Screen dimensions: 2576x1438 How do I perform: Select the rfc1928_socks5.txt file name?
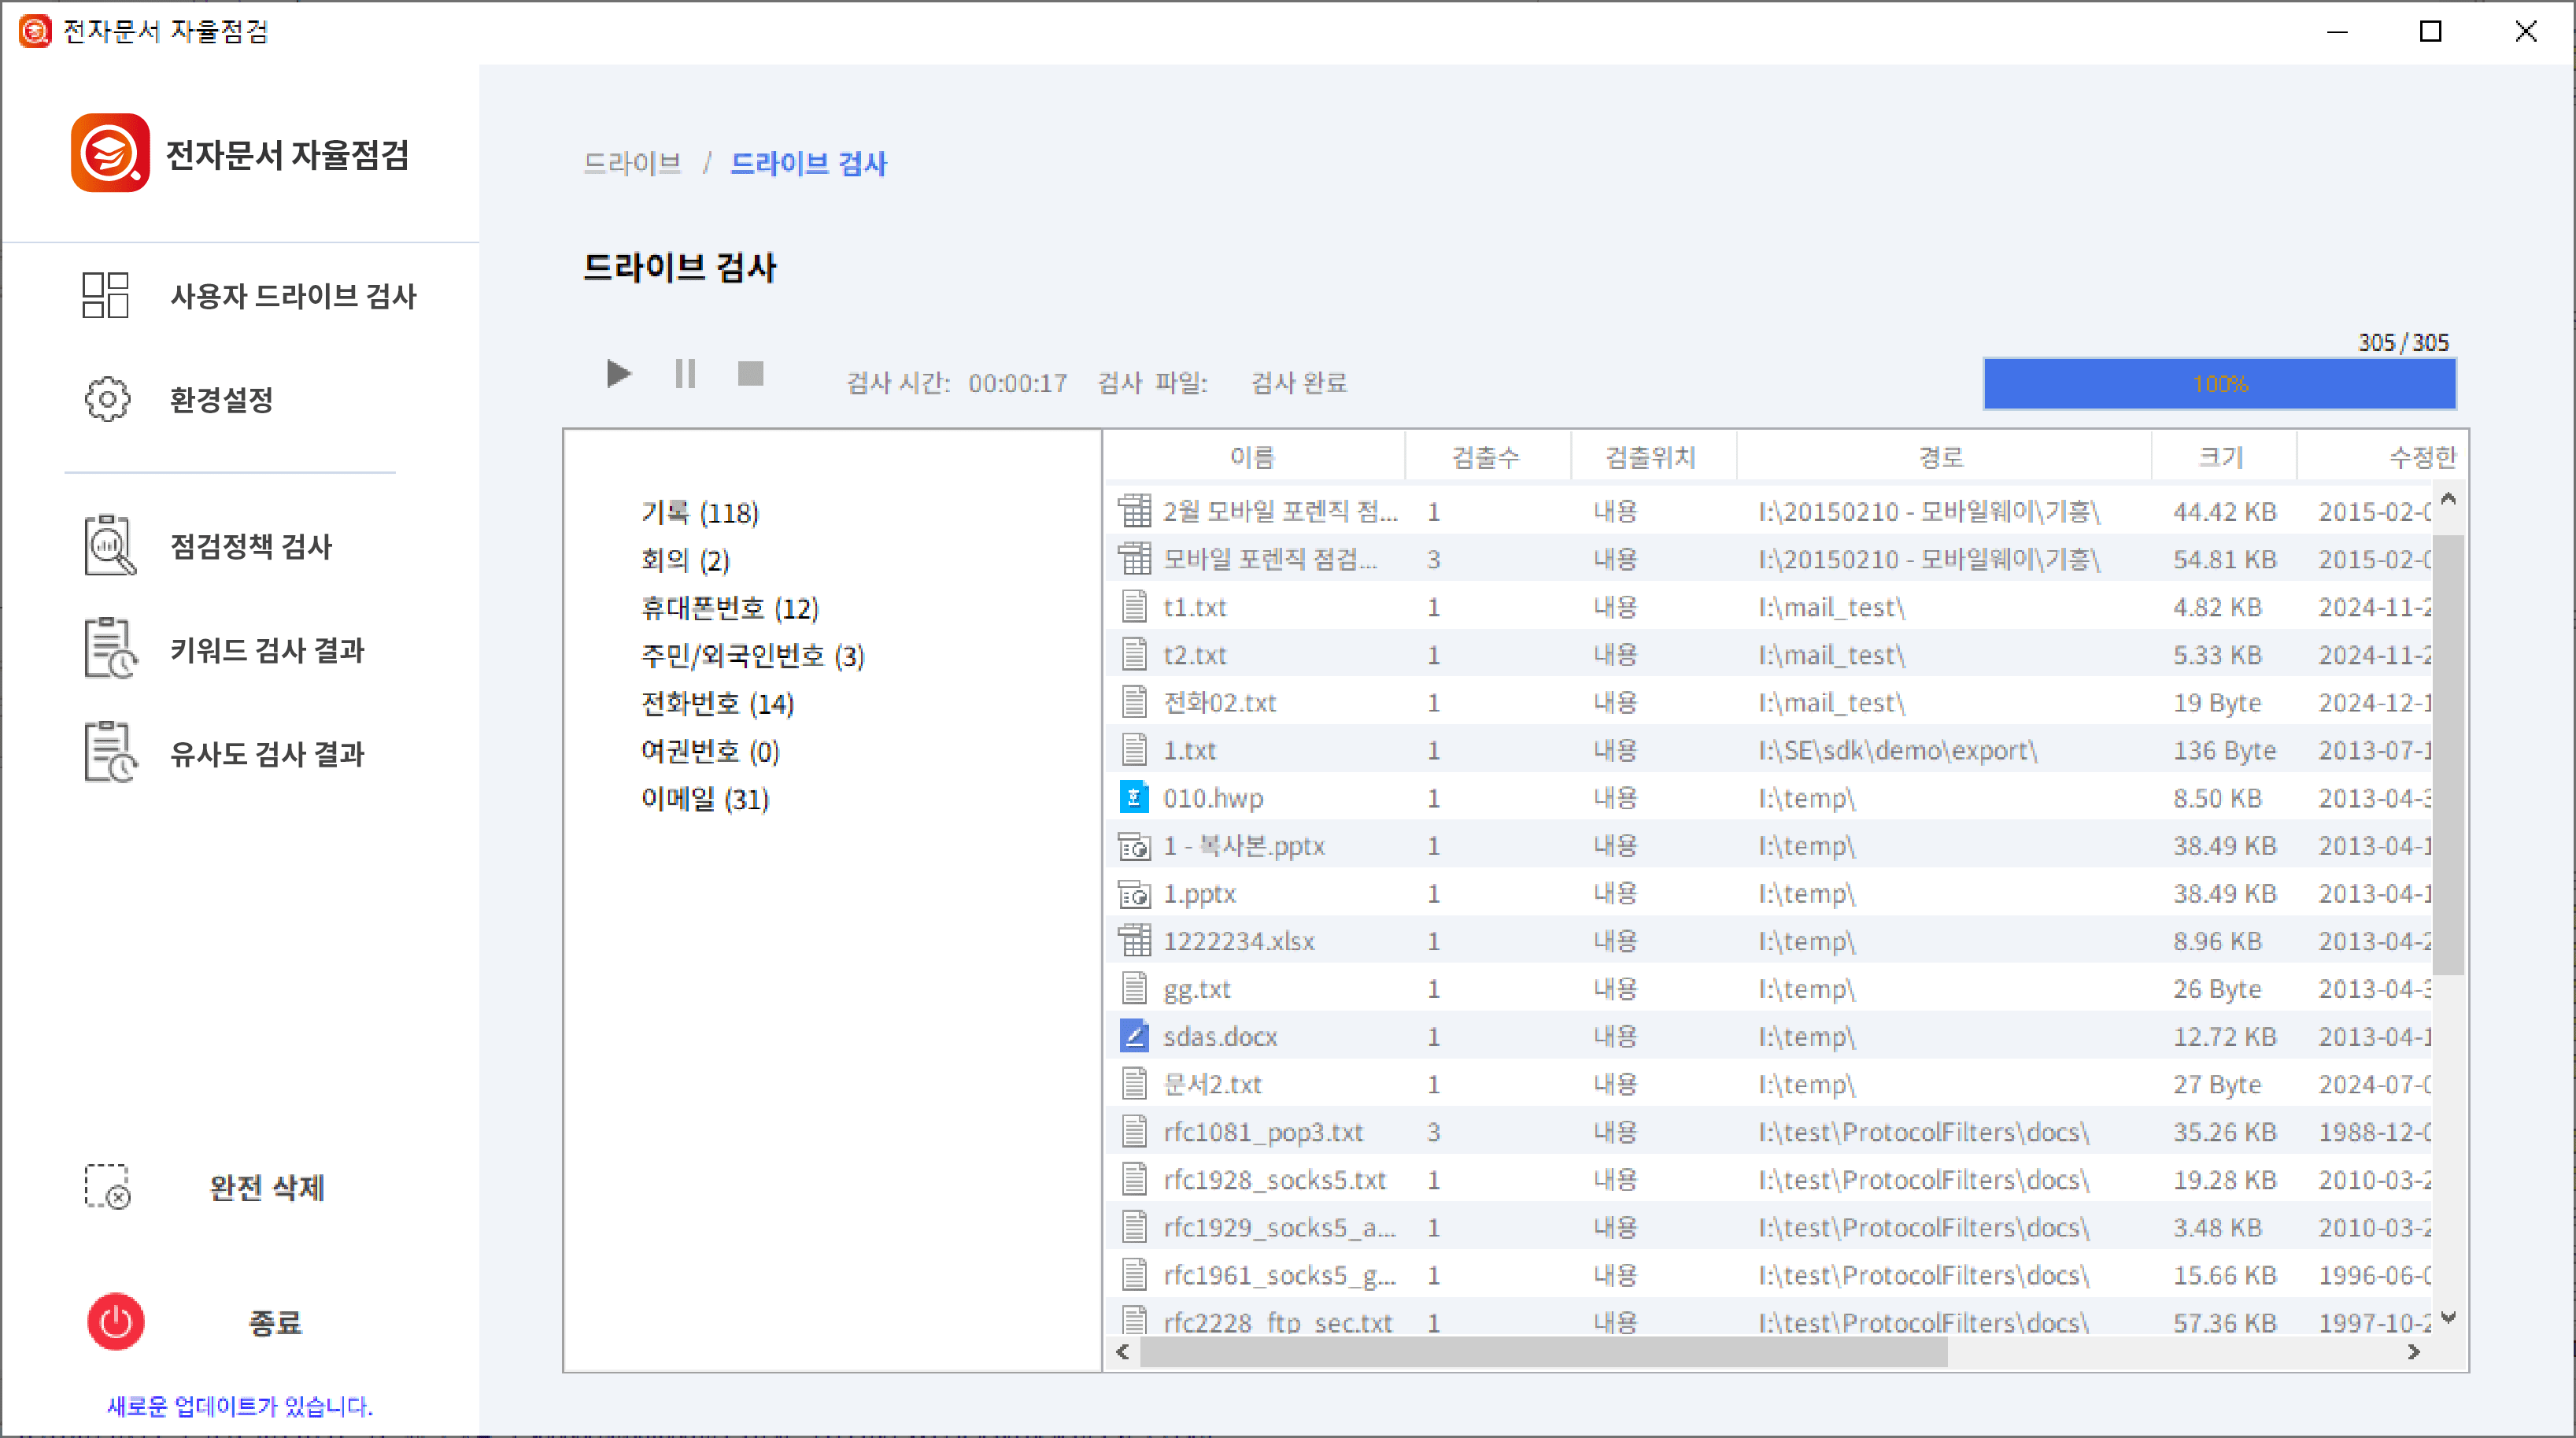tap(1274, 1180)
